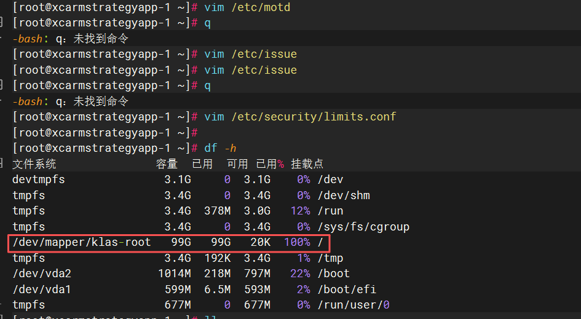Click the /run/user/0 mount point

[354, 305]
